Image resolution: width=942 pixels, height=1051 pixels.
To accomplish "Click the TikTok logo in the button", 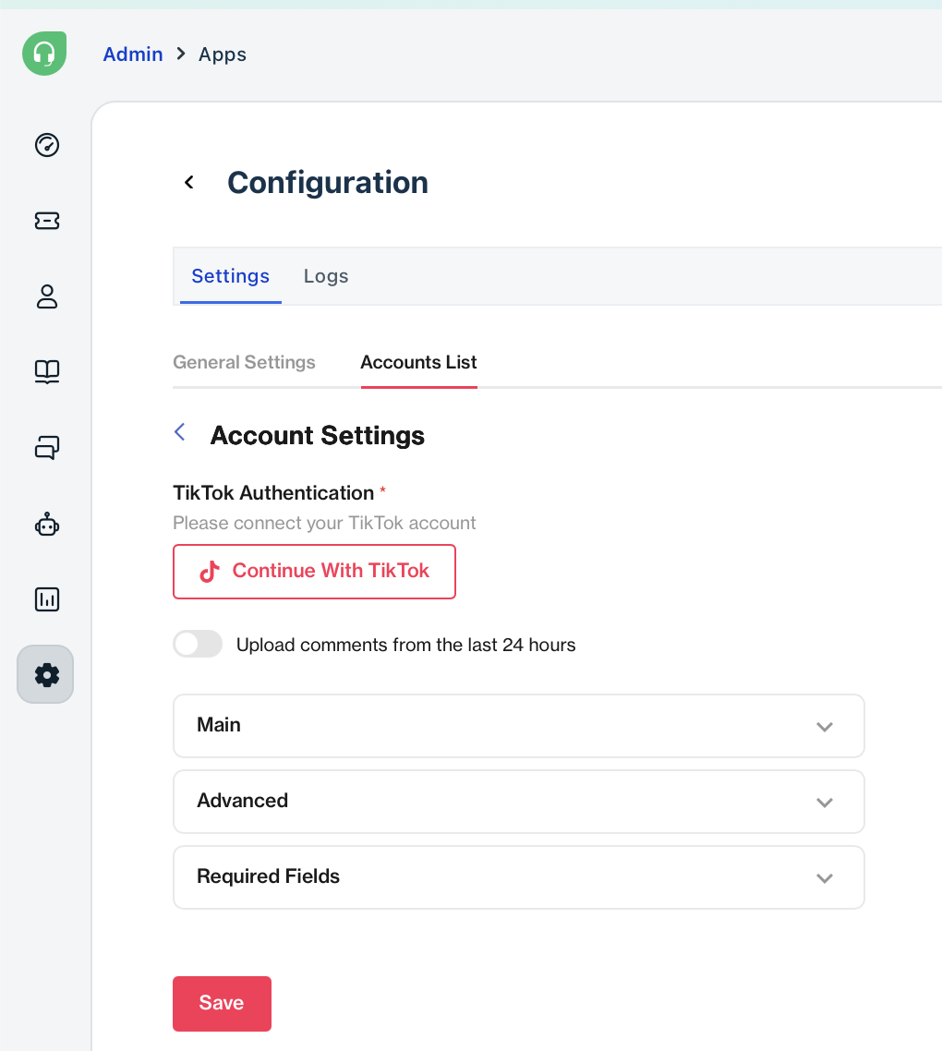I will click(210, 571).
